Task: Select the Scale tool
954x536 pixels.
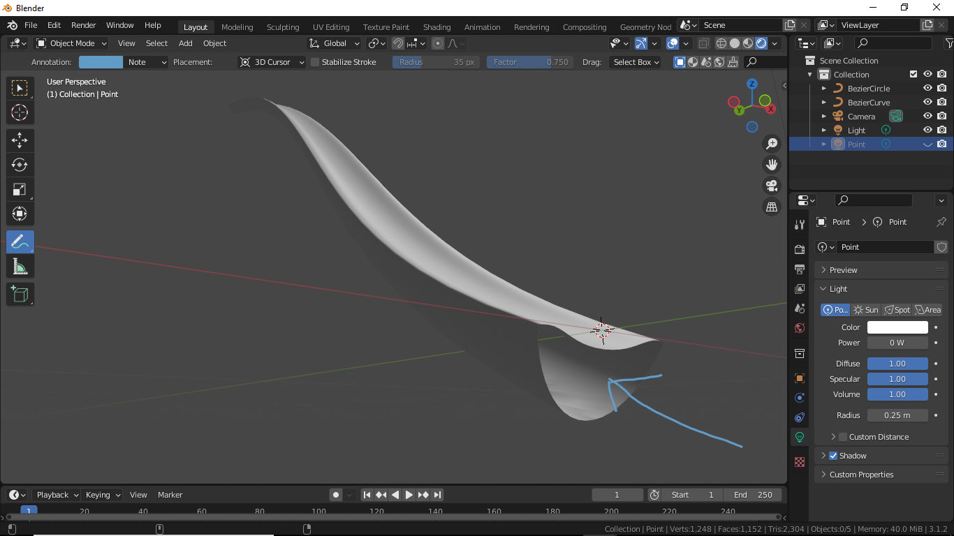Action: click(x=20, y=189)
